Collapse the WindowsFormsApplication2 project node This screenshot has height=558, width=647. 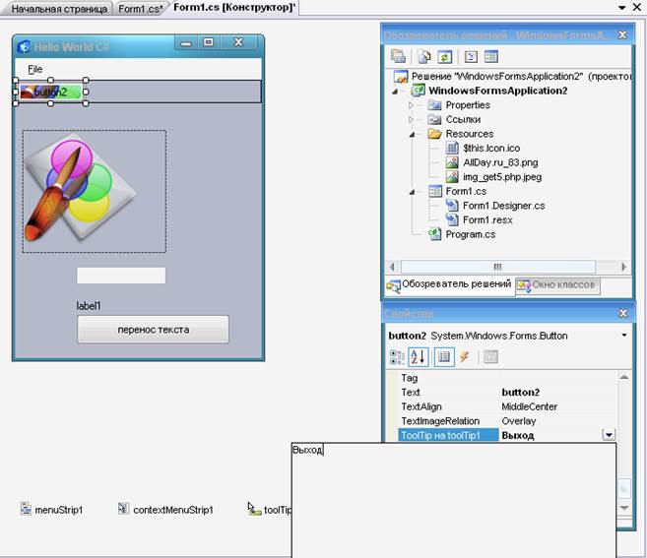click(395, 92)
